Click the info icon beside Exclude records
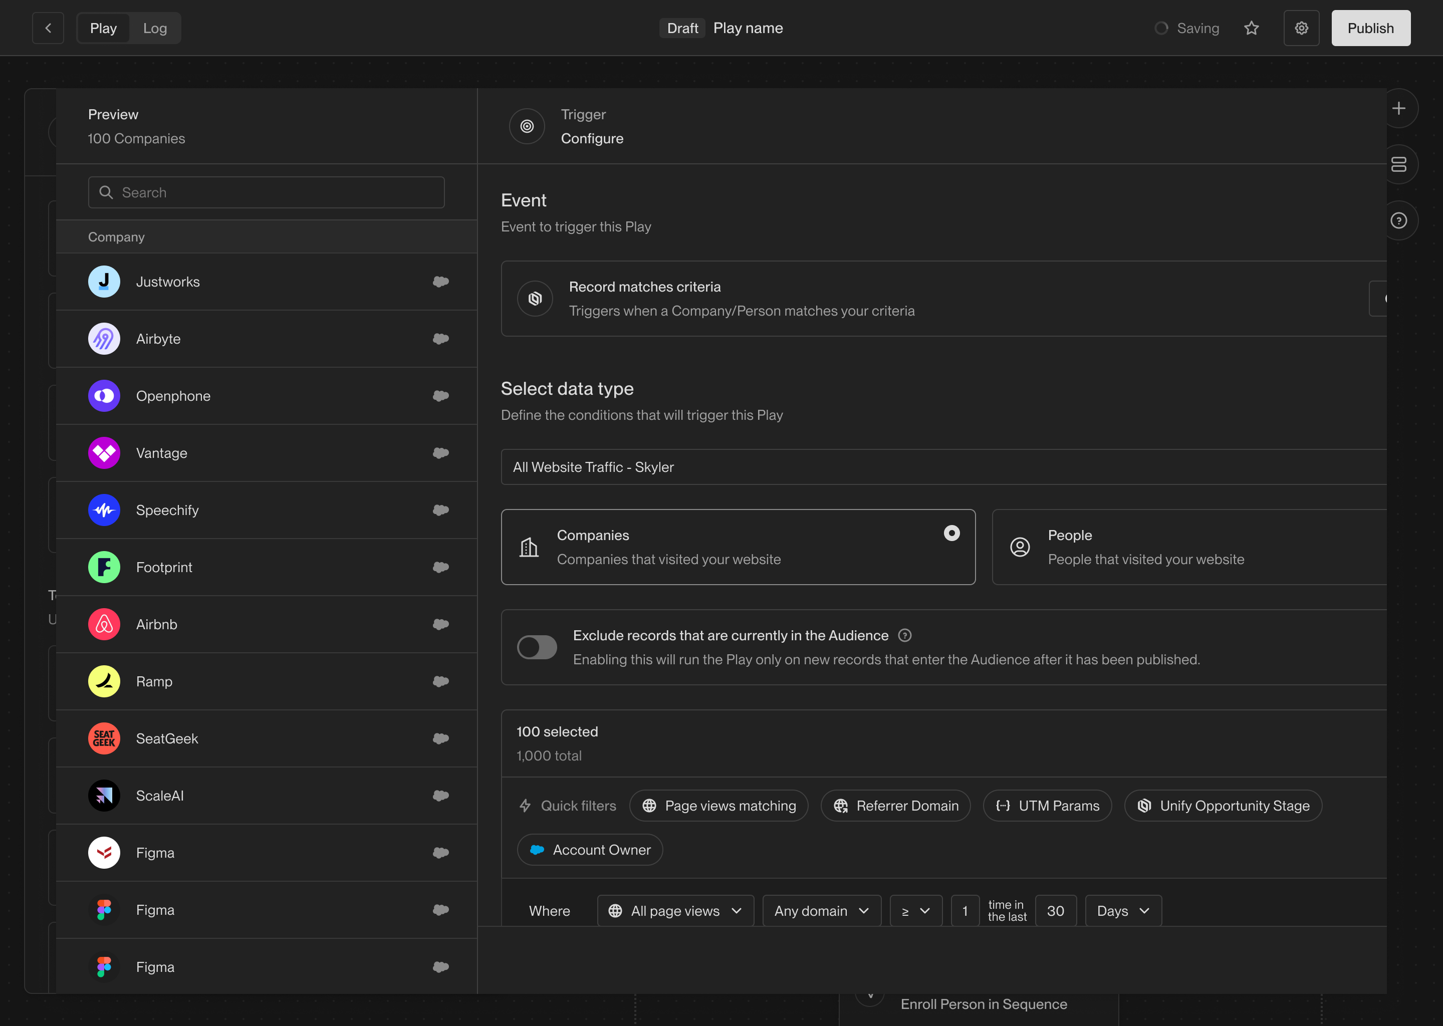The width and height of the screenshot is (1443, 1026). click(x=905, y=636)
